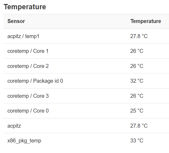Click the Temperature section heading
Image resolution: width=169 pixels, height=153 pixels.
(x=25, y=7)
